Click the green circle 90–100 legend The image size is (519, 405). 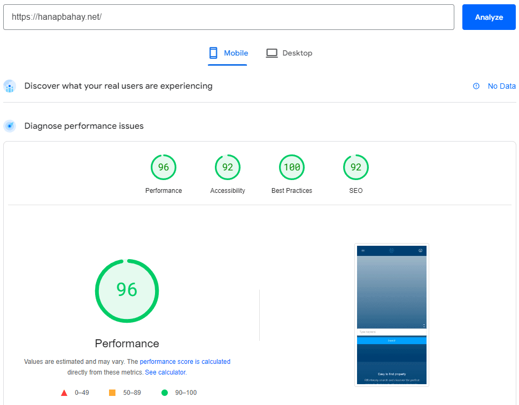click(x=165, y=393)
